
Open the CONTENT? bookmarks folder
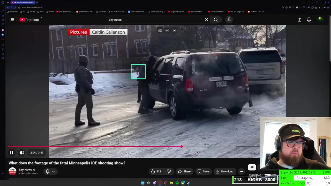point(13,12)
